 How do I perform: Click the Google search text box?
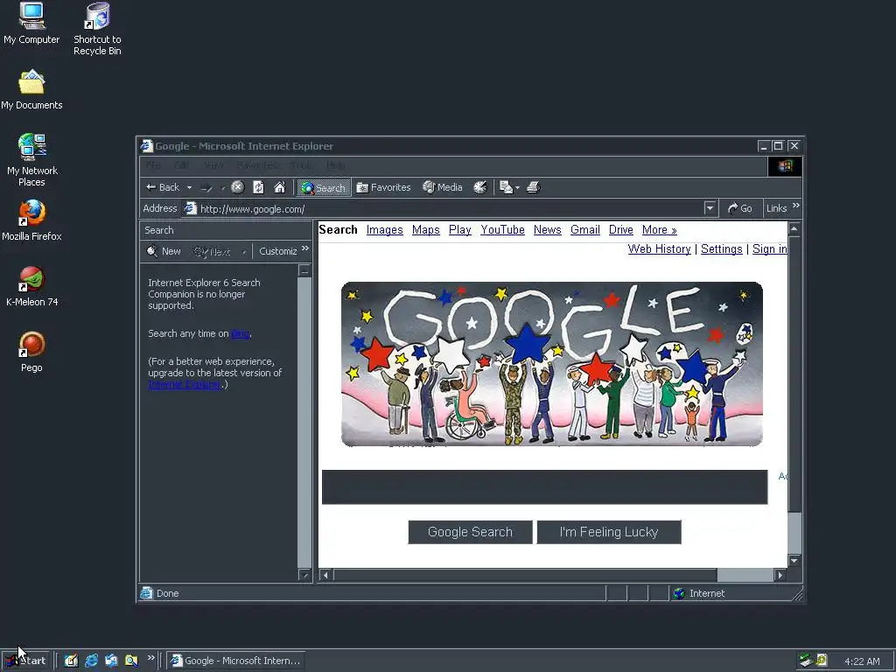point(544,487)
